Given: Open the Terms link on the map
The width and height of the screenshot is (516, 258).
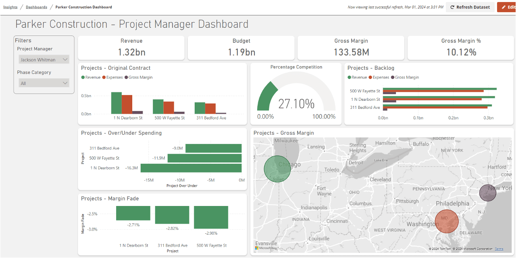Looking at the screenshot, I should point(499,249).
